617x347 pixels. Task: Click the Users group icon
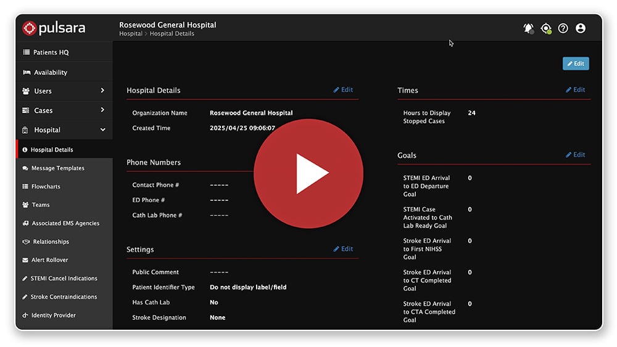click(x=26, y=91)
